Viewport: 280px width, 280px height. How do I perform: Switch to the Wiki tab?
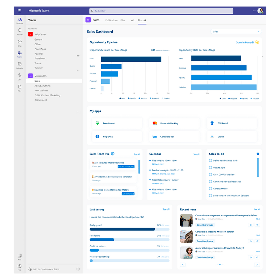[x=133, y=20]
